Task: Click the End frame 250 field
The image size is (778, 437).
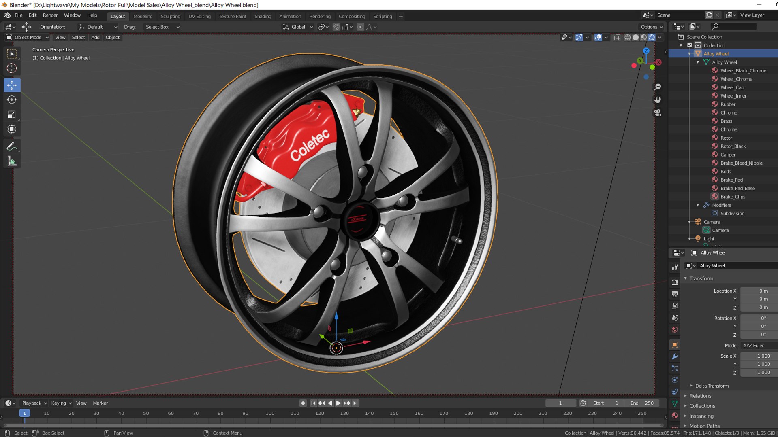Action: click(642, 403)
